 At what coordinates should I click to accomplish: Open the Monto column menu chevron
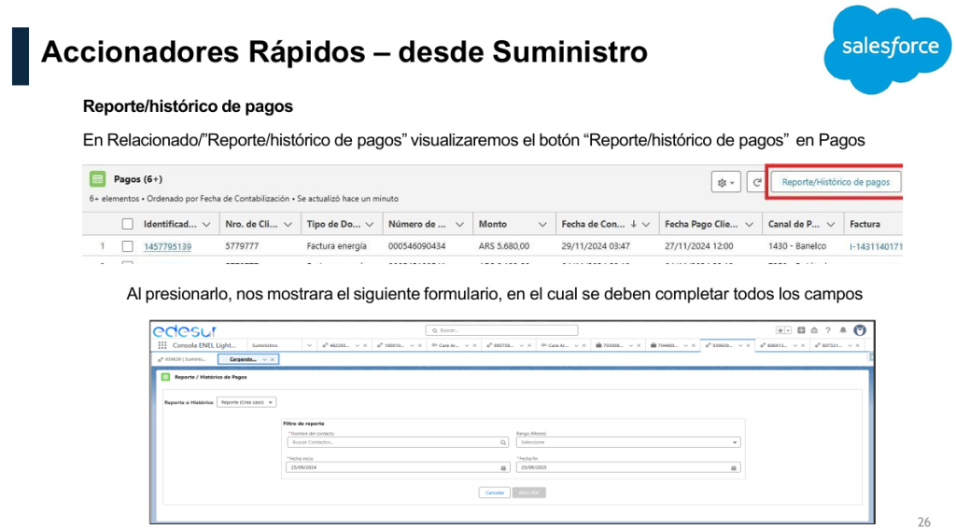coord(542,224)
